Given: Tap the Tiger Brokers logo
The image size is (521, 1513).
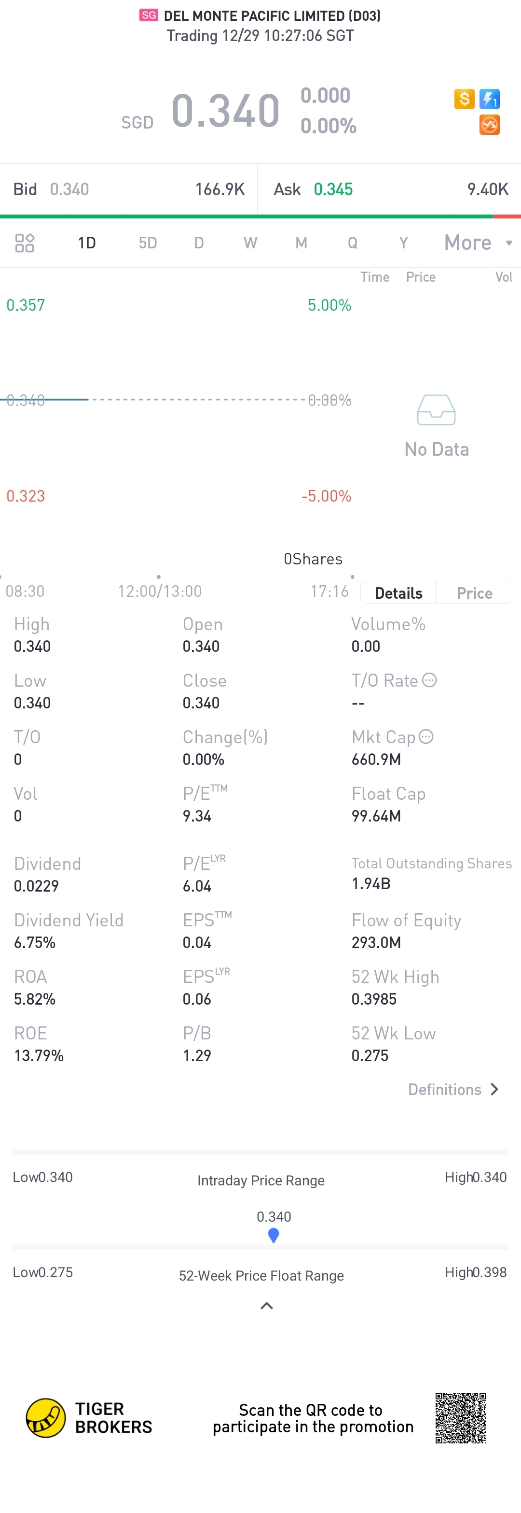Looking at the screenshot, I should (46, 1417).
